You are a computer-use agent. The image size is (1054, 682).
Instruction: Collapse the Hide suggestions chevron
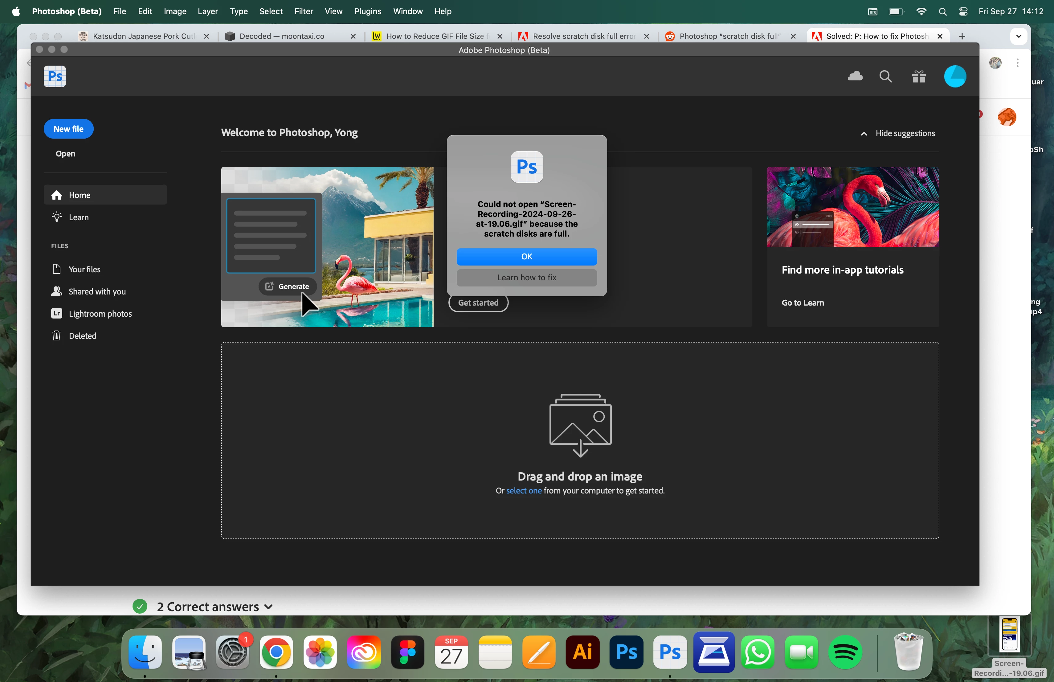(864, 134)
